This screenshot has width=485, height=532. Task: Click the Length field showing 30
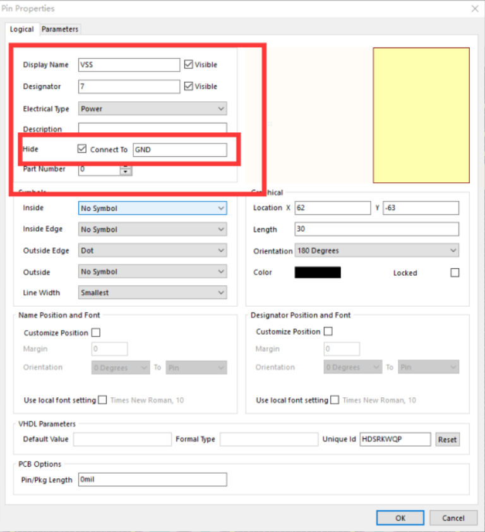pos(377,229)
